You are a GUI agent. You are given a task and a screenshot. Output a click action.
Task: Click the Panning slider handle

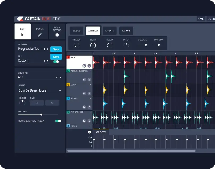[159, 45]
